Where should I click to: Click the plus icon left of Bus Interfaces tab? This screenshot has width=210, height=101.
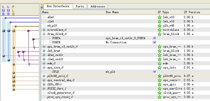click(42, 8)
